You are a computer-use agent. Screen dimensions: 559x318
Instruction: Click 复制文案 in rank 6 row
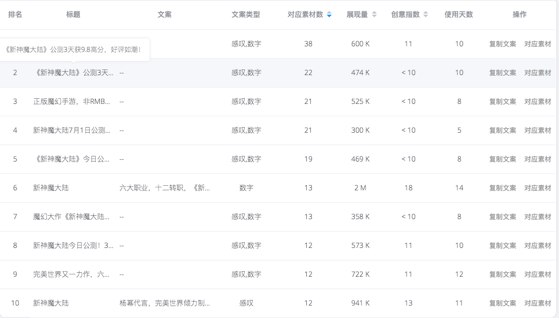click(x=503, y=188)
